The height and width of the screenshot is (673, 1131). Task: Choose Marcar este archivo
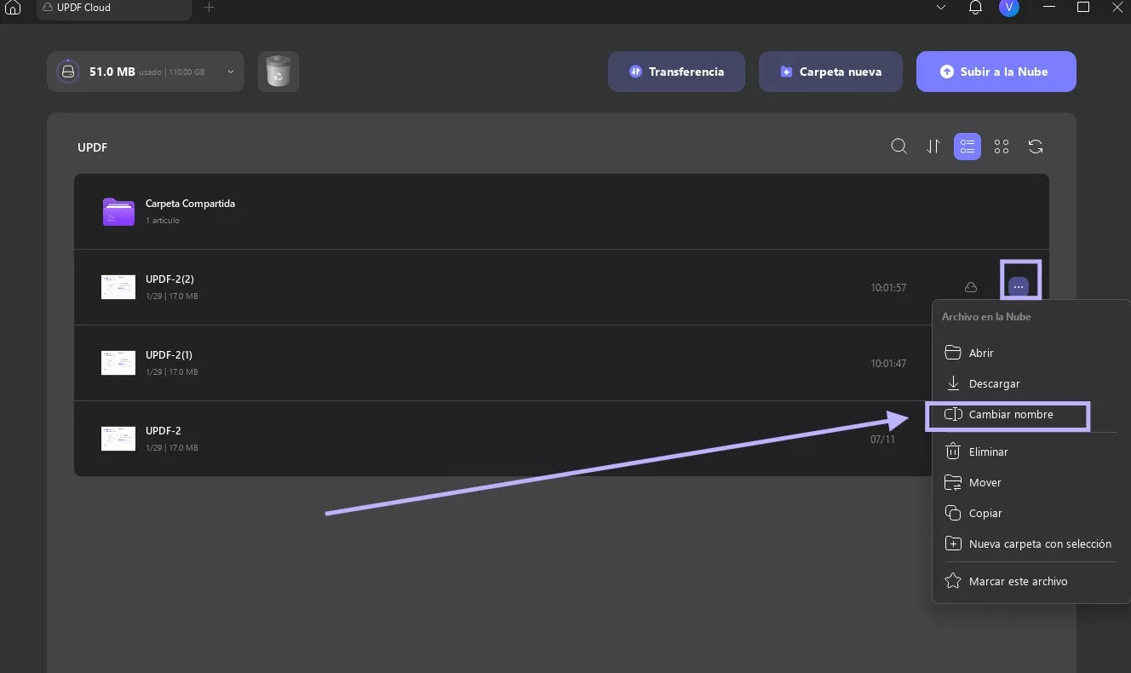point(1031,581)
